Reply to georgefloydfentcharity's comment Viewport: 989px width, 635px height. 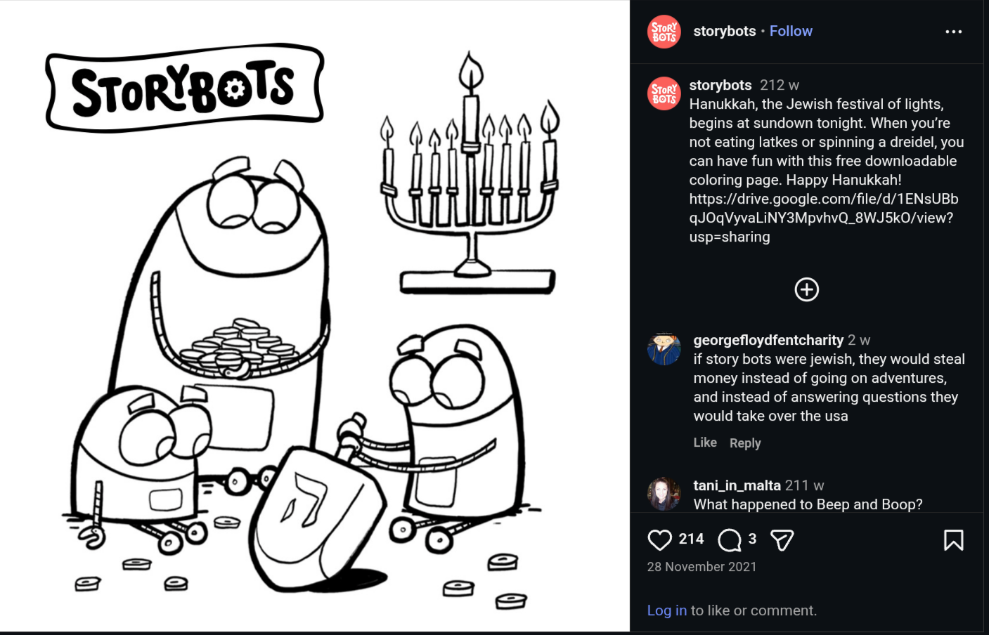(745, 443)
